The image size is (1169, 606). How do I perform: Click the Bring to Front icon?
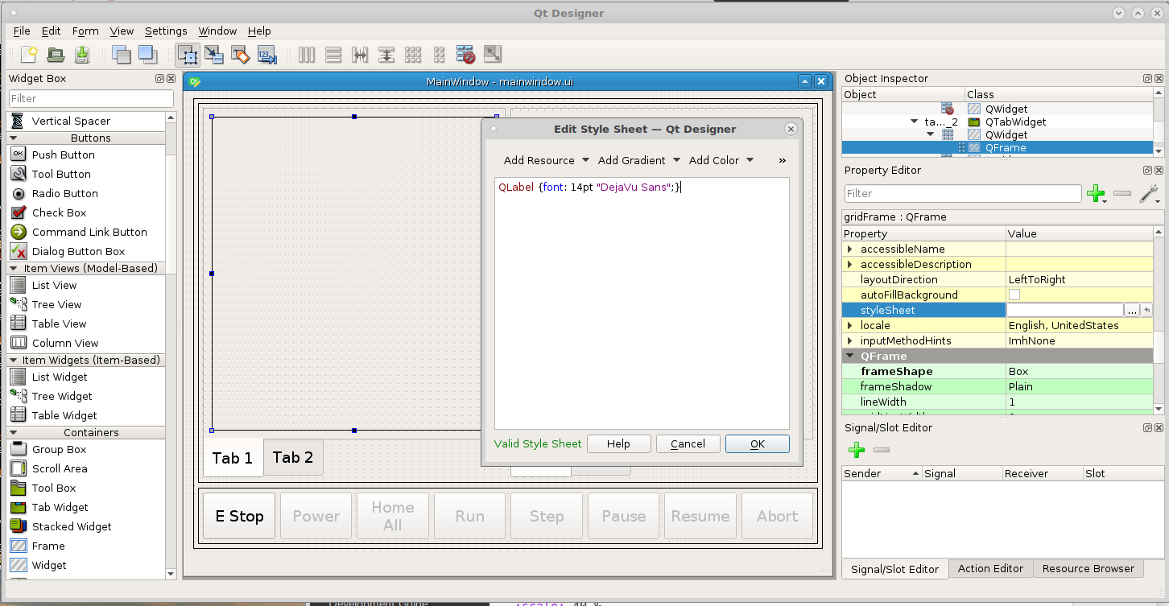pos(147,55)
